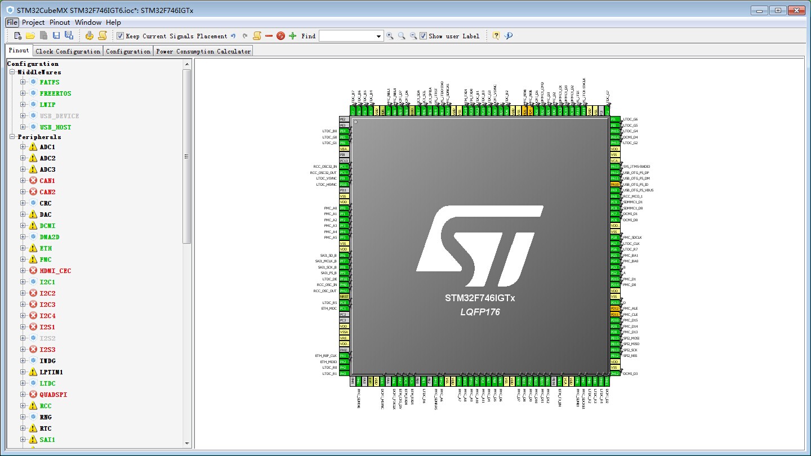Expand the FREERTOS middleware node
Viewport: 811px width, 456px height.
pyautogui.click(x=23, y=93)
